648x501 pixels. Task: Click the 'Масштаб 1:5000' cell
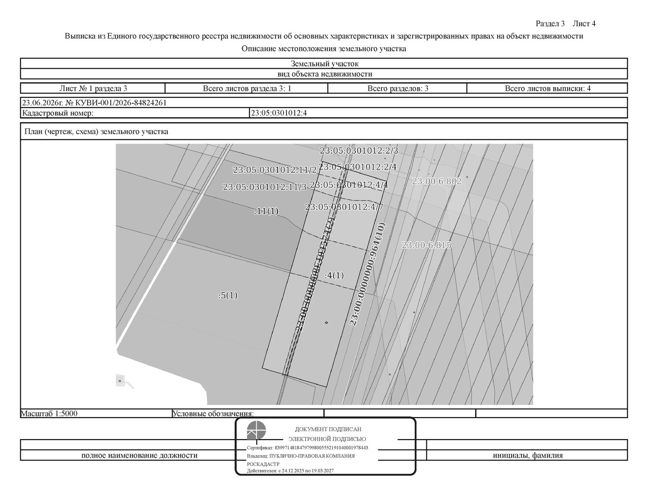click(96, 414)
